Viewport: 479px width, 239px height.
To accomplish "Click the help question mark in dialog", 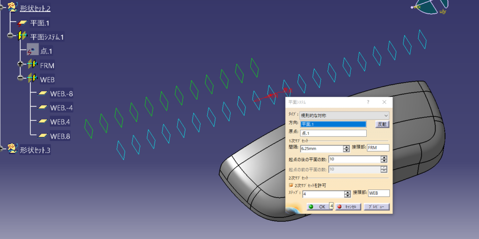I will click(x=368, y=102).
